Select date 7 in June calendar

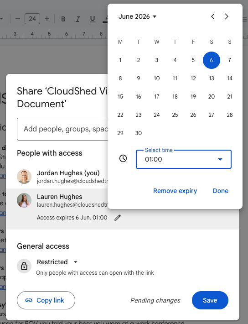tap(230, 60)
